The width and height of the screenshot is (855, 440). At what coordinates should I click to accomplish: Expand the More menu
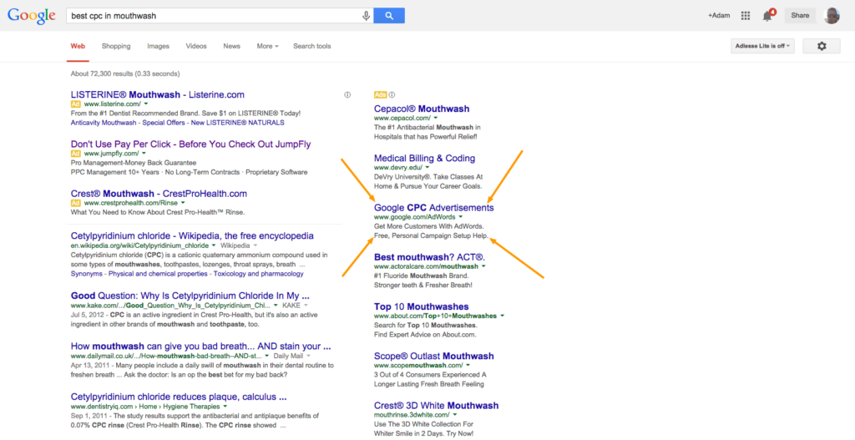point(268,47)
